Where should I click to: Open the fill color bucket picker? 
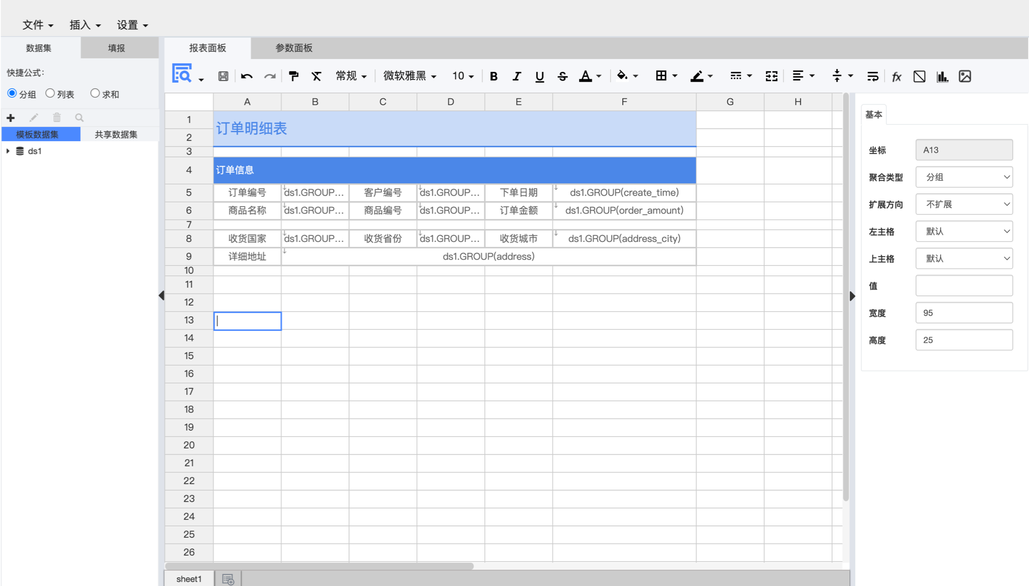coord(627,76)
